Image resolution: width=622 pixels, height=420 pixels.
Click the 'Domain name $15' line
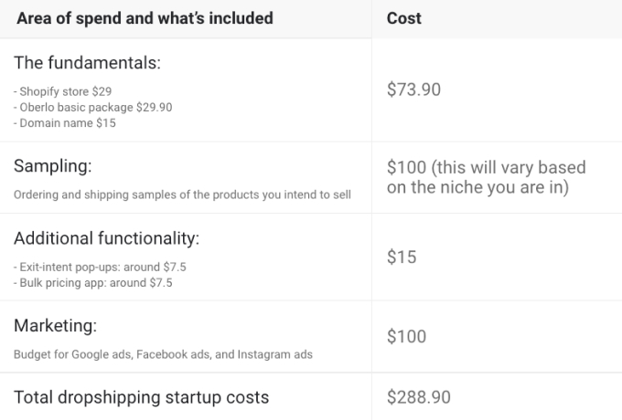pos(65,123)
